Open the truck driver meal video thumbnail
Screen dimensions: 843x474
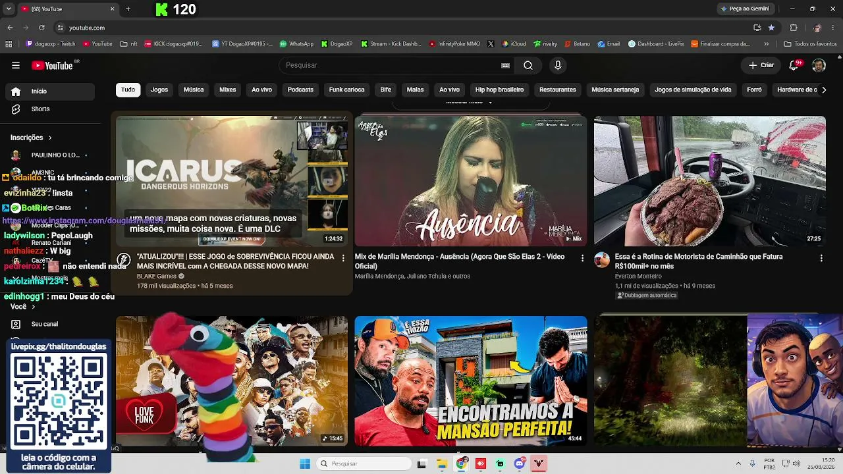pyautogui.click(x=710, y=181)
